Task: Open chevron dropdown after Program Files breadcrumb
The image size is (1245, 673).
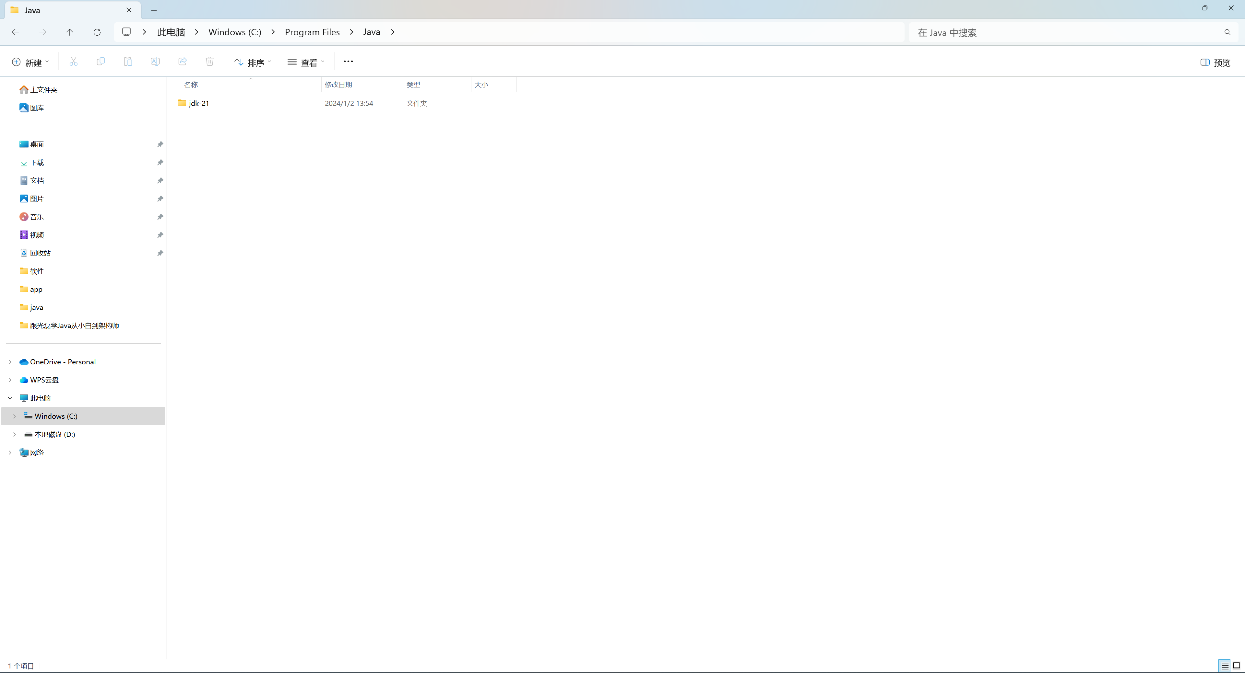Action: [351, 32]
